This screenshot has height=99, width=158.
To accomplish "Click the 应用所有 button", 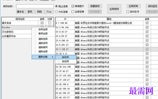I will (133, 6).
